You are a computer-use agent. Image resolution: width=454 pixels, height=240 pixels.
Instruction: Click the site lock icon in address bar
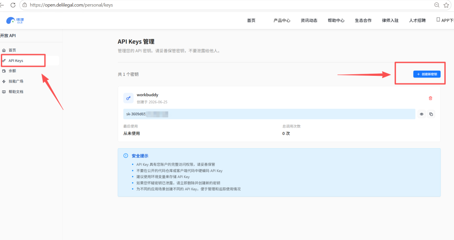pos(25,5)
